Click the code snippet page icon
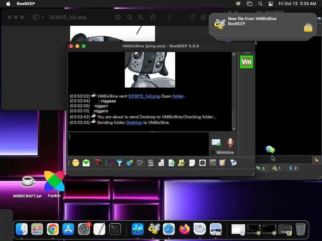Image resolution: width=322 pixels, height=241 pixels. pos(192,163)
